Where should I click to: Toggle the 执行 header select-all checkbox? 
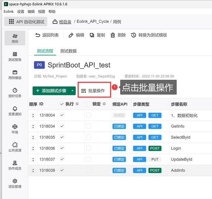tap(62, 104)
